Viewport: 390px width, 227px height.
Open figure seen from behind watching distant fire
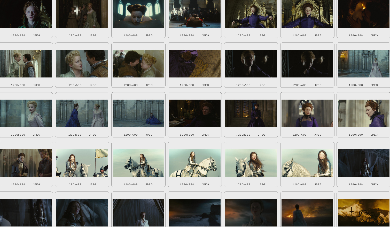[x=307, y=213]
